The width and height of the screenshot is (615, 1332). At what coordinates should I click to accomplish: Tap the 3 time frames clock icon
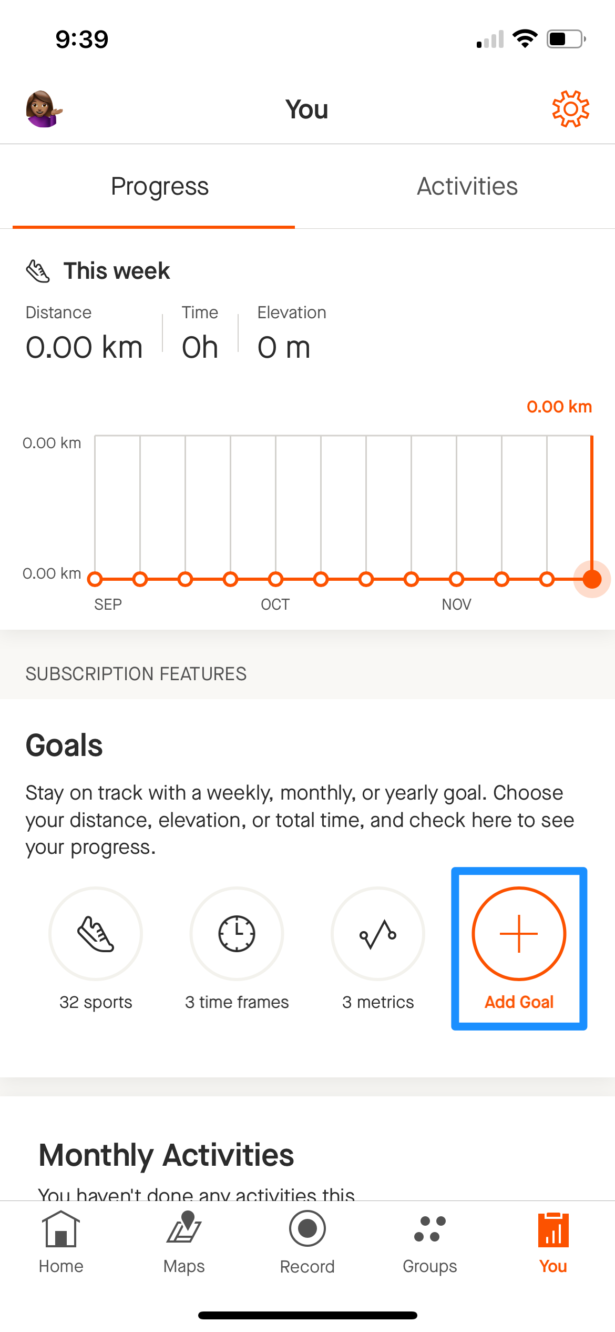tap(237, 934)
